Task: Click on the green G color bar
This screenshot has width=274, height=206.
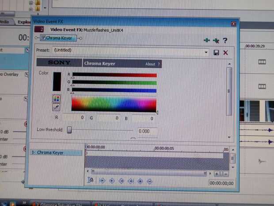Action: (x=114, y=82)
